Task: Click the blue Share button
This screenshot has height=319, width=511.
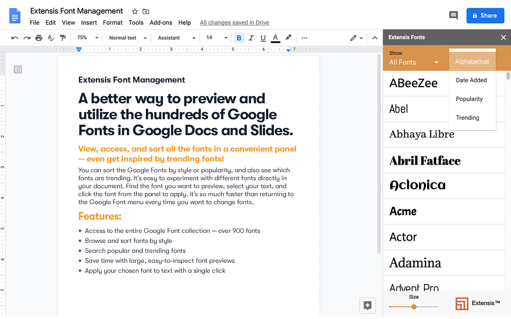Action: (485, 16)
